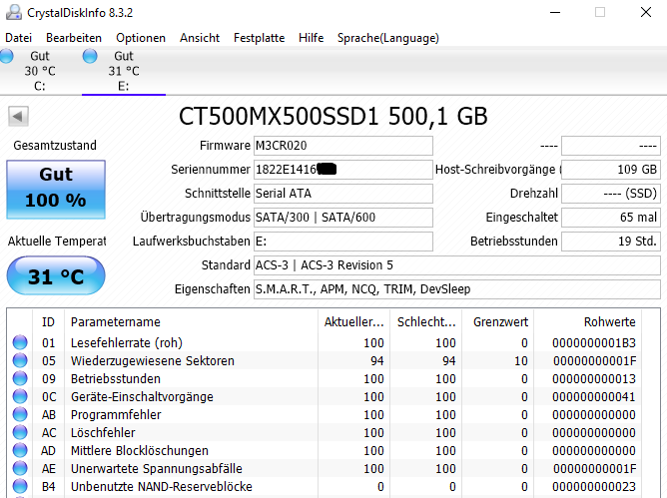Click the blue status orb for drive C:
This screenshot has height=498, width=667.
click(6, 56)
